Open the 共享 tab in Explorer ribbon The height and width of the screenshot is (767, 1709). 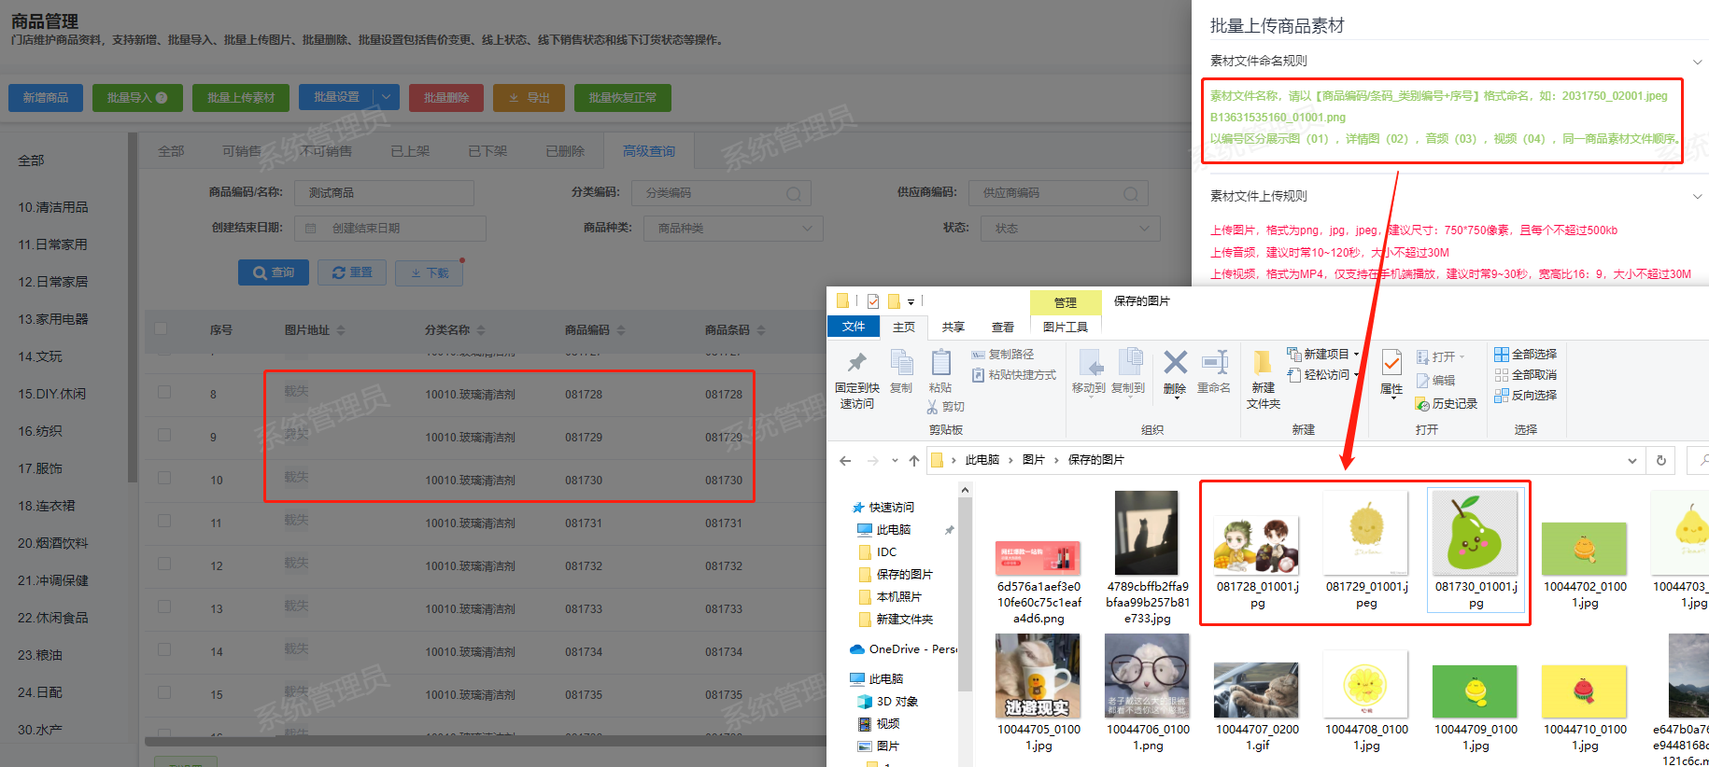point(953,328)
